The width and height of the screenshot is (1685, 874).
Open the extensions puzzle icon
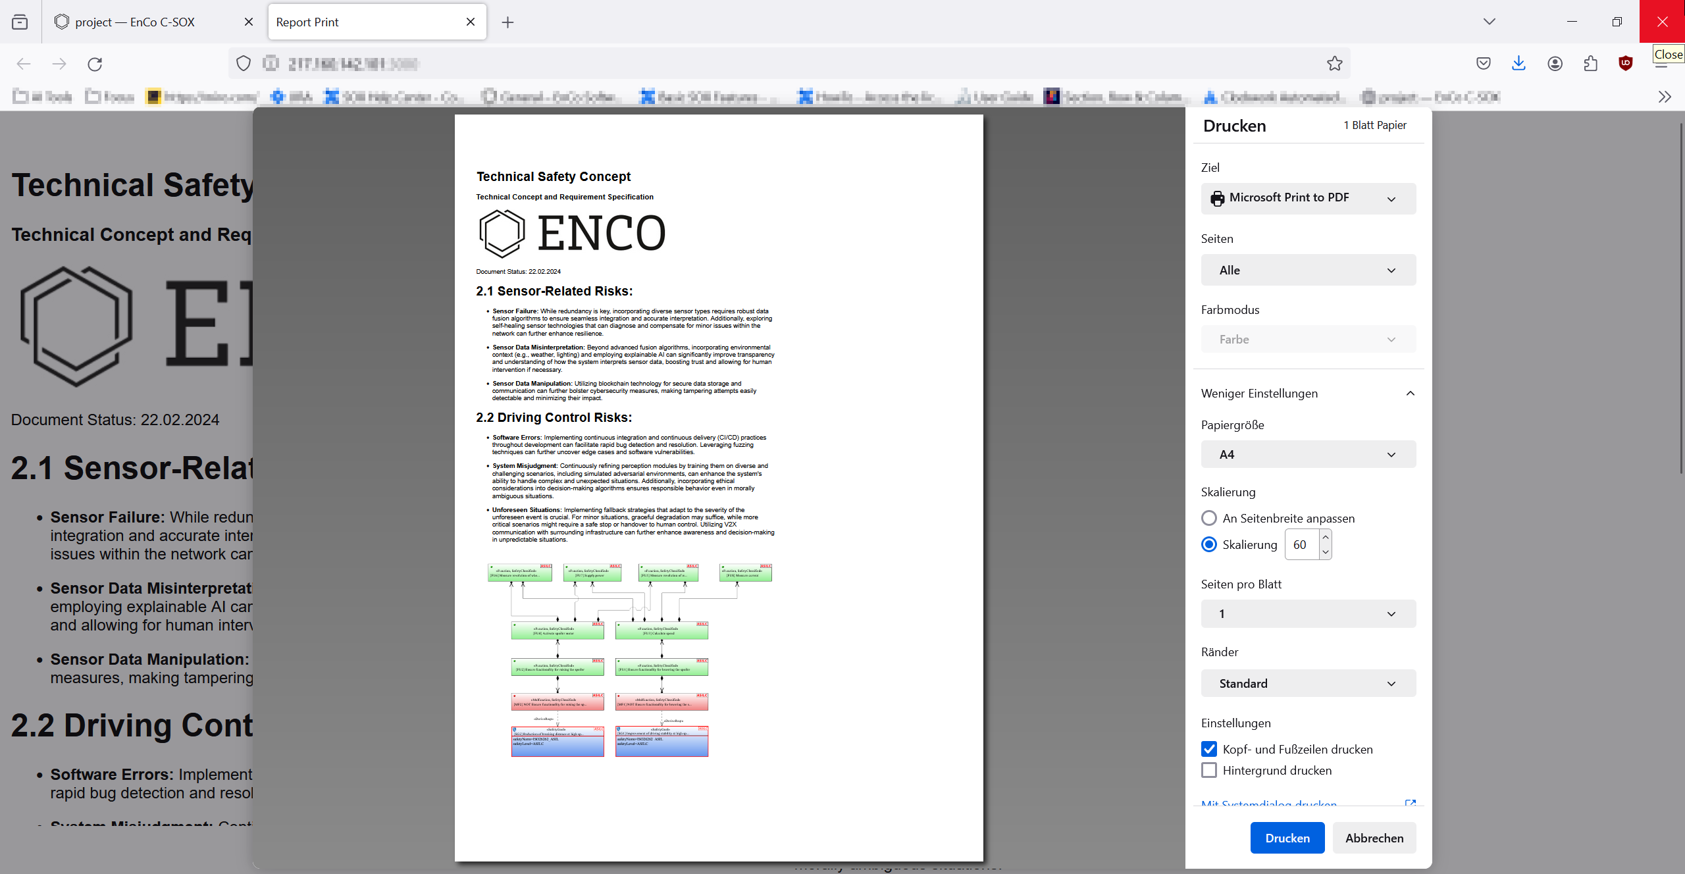tap(1590, 63)
